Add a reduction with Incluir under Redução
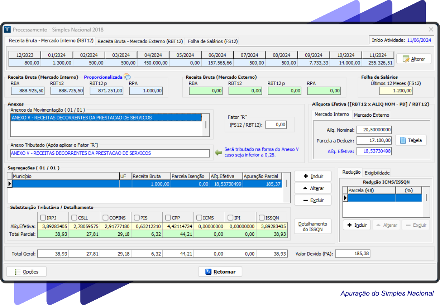The width and height of the screenshot is (440, 305). click(x=357, y=225)
